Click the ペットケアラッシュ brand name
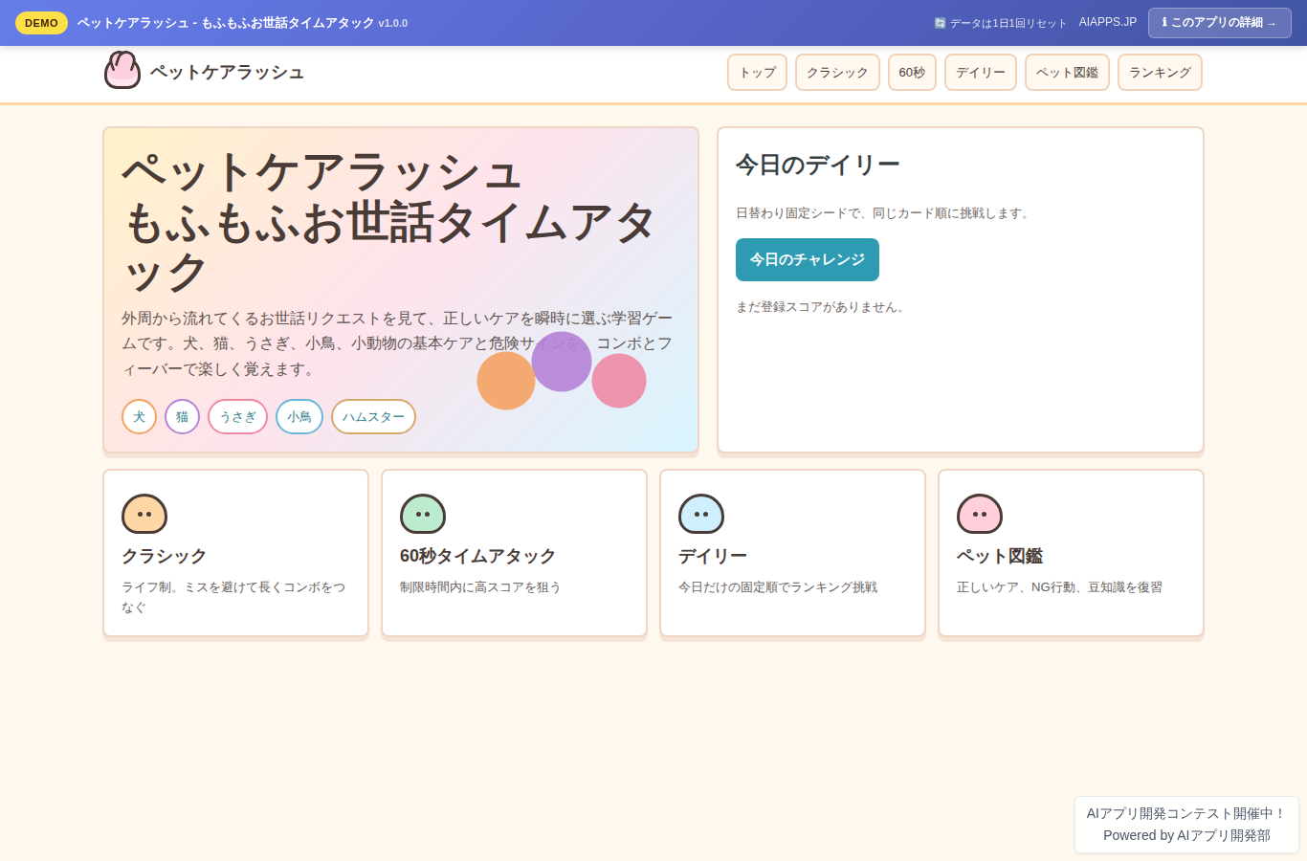1307x861 pixels. tap(227, 72)
